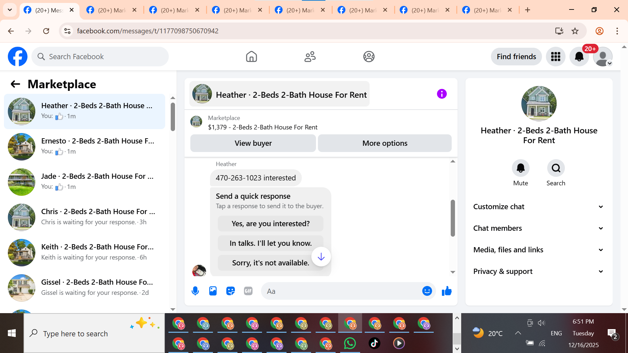Search in conversation using magnifier icon
Viewport: 628px width, 353px height.
click(x=556, y=168)
